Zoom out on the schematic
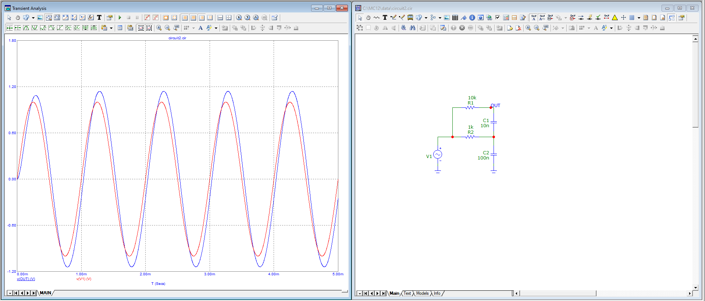Screen dimensions: 705x301 pos(537,28)
